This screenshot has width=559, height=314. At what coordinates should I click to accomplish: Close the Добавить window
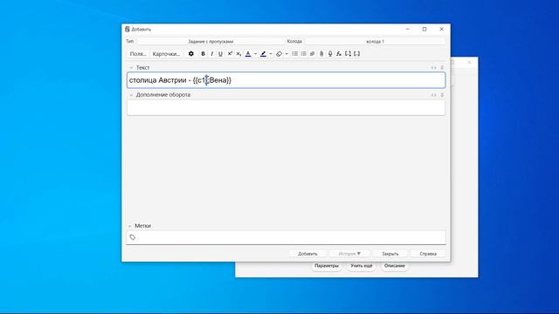point(441,29)
